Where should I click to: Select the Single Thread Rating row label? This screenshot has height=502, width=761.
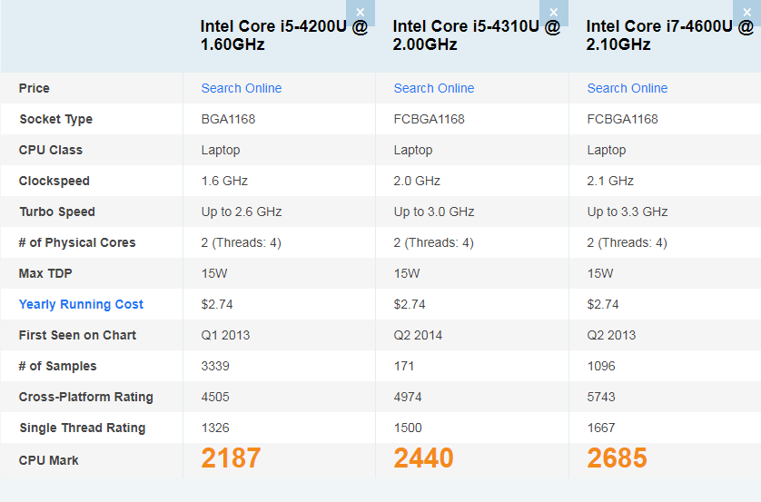tap(82, 428)
